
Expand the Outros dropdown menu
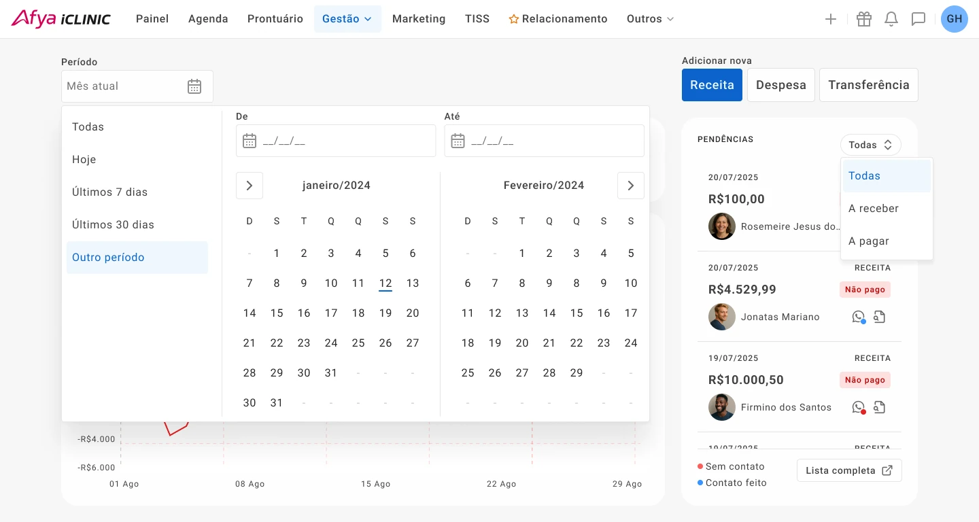650,19
